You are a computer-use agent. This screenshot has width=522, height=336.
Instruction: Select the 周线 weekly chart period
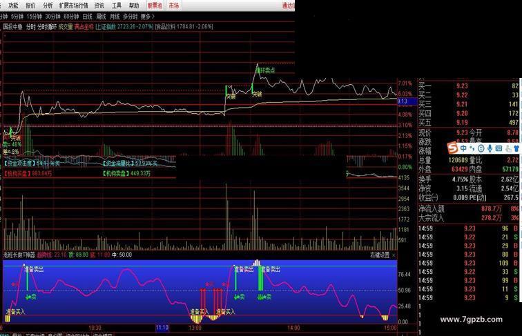101,17
